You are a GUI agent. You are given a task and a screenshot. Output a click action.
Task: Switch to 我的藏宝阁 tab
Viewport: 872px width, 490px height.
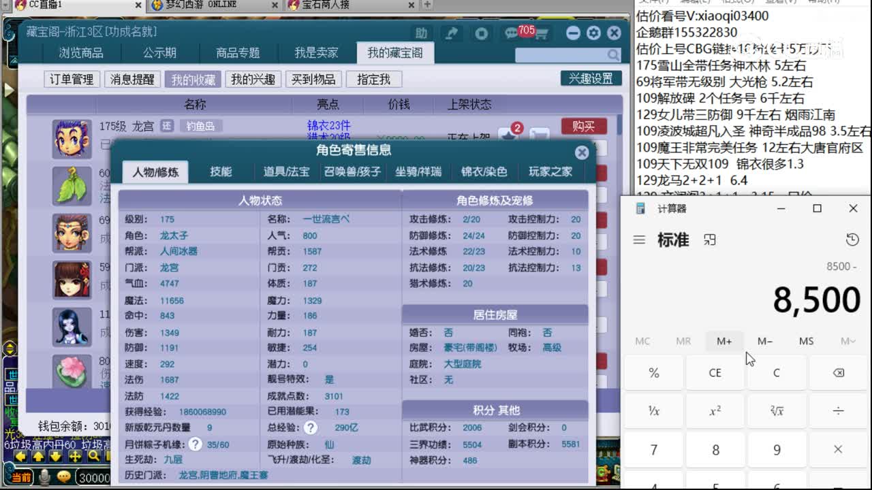click(x=395, y=52)
